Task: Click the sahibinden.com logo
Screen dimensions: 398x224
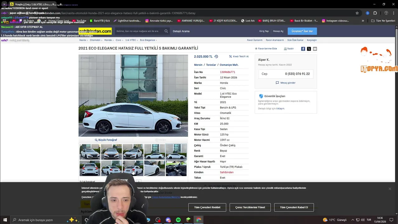Action: pos(95,31)
